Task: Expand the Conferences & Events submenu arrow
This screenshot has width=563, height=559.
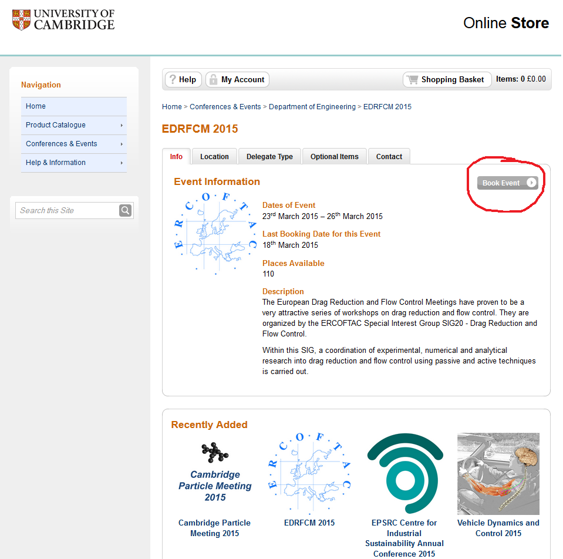Action: [122, 144]
